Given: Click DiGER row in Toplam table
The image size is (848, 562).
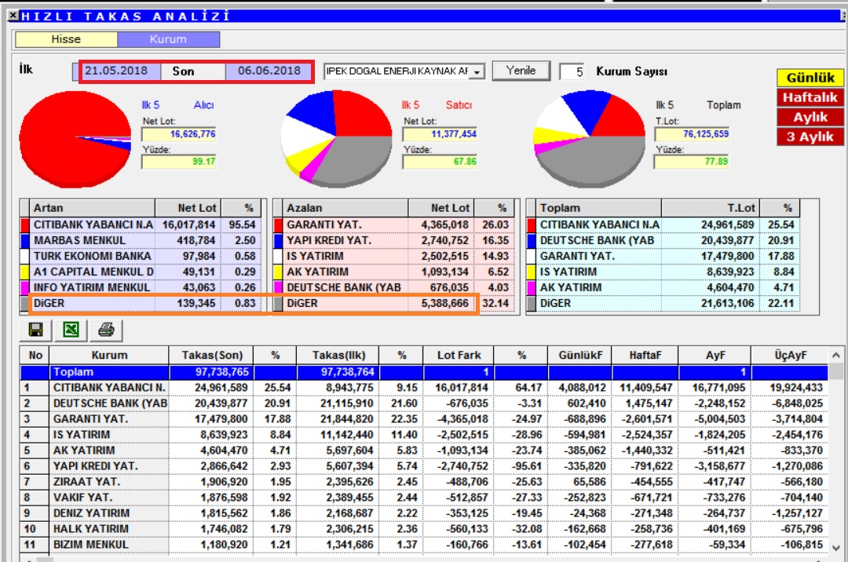Looking at the screenshot, I should click(664, 303).
